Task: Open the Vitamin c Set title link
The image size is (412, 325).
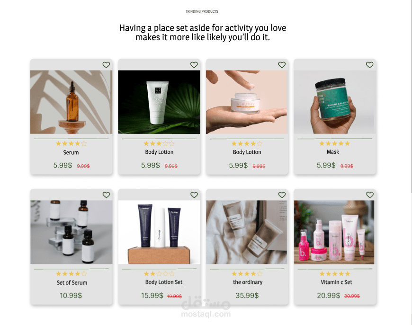Action: click(336, 282)
